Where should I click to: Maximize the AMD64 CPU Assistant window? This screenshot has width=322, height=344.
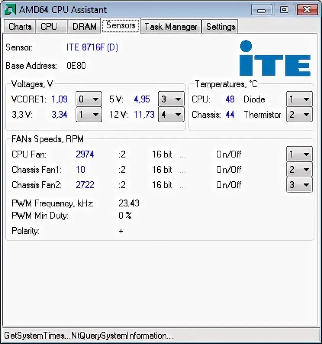click(284, 10)
